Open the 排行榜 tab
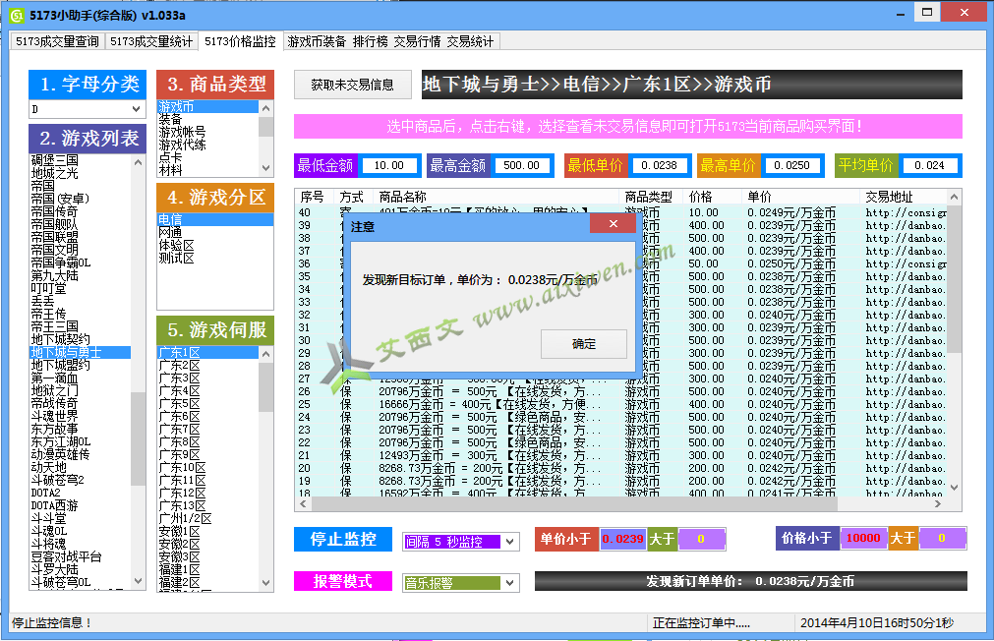 [371, 41]
